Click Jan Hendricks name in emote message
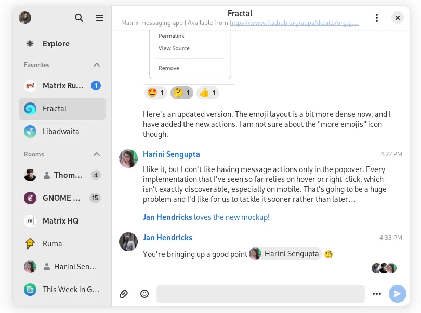The image size is (421, 313). click(x=167, y=217)
